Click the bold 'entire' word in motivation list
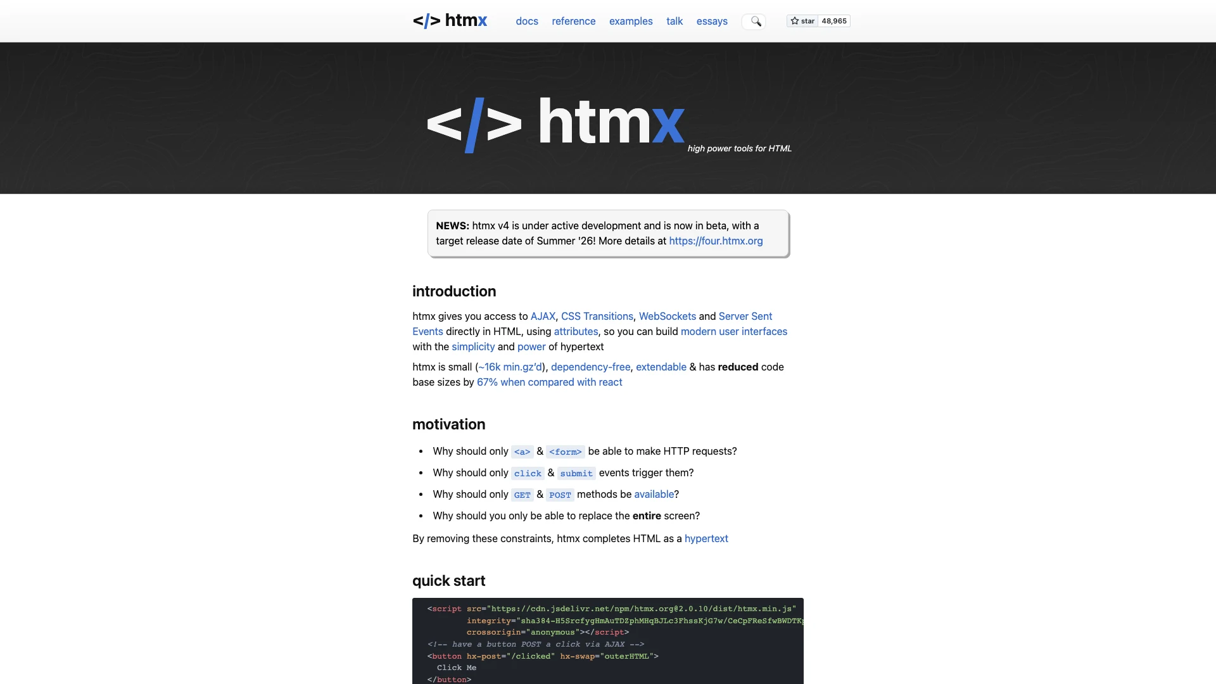Screen dimensions: 1216x684 [647, 516]
